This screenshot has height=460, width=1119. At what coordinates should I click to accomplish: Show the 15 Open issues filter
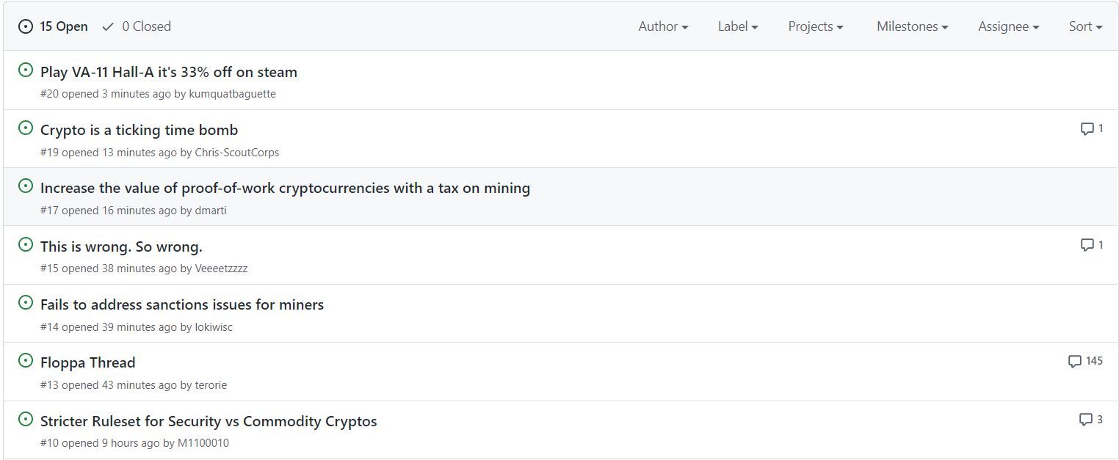(54, 26)
